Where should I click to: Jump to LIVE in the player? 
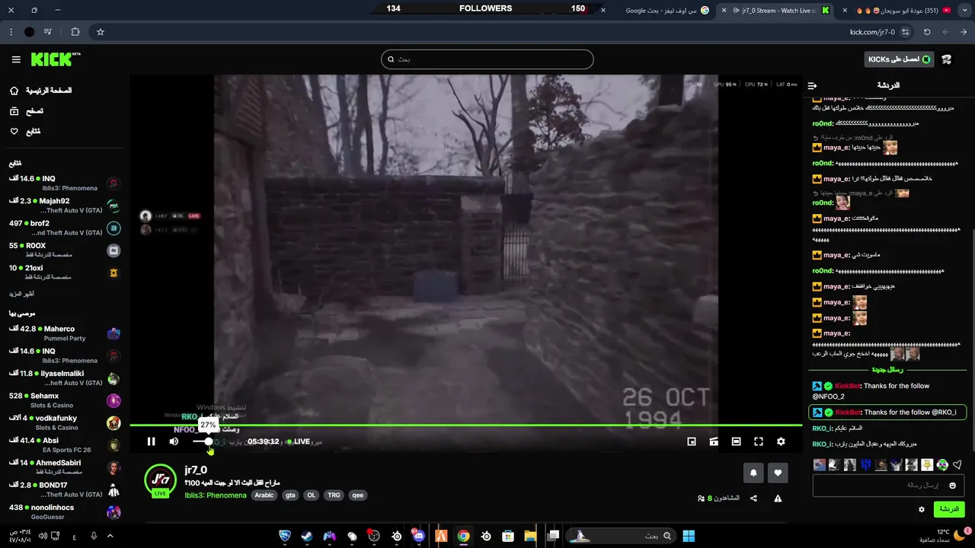tap(298, 441)
